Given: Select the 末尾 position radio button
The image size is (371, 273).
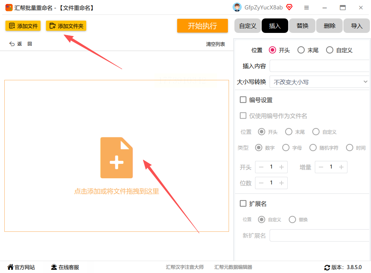Looking at the screenshot, I should point(301,50).
